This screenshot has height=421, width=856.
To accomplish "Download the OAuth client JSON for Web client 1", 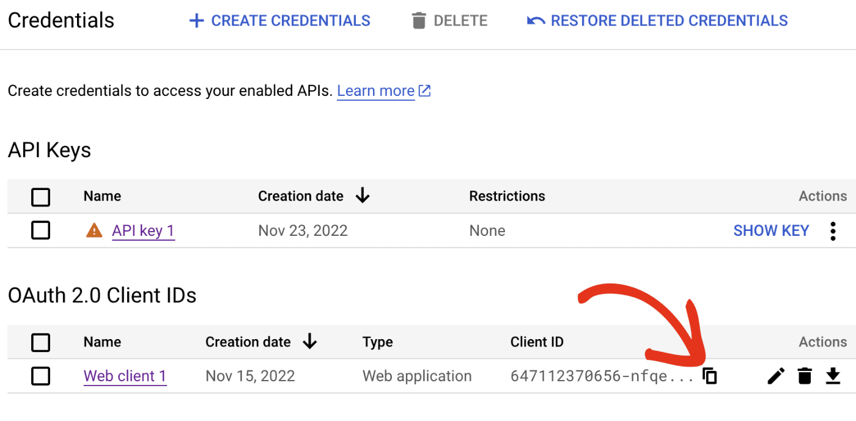I will [x=833, y=376].
